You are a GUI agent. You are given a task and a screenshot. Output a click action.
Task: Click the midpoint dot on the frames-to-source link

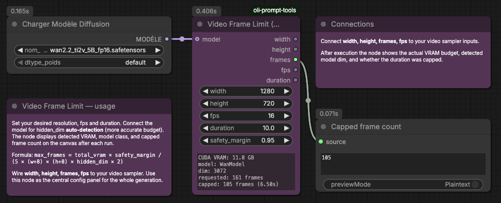(x=308, y=100)
